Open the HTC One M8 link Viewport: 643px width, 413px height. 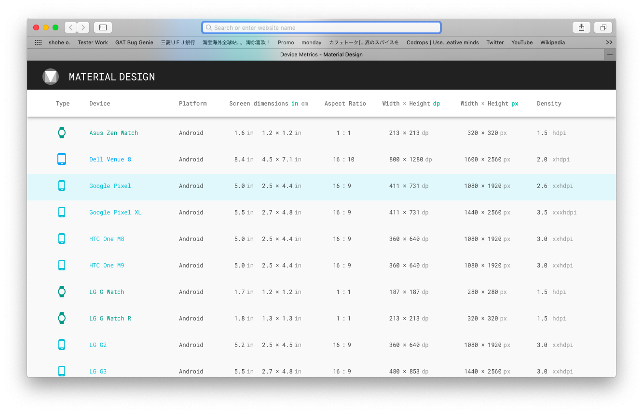[x=107, y=239]
